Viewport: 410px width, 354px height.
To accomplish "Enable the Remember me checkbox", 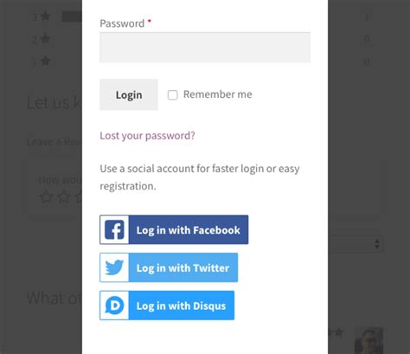I will tap(172, 95).
